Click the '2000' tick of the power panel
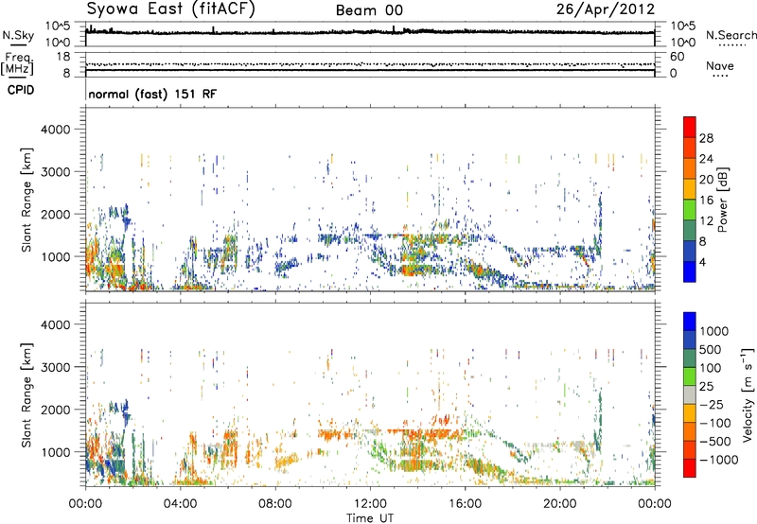 coord(55,215)
